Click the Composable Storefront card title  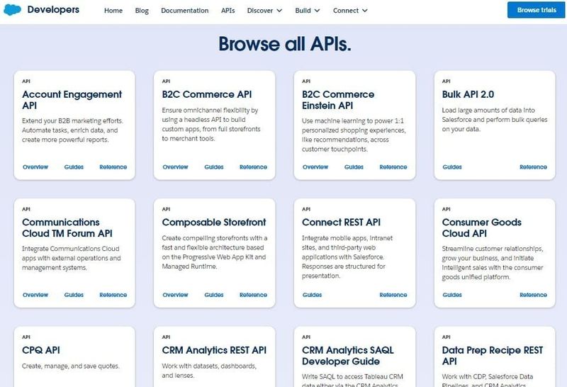(214, 223)
